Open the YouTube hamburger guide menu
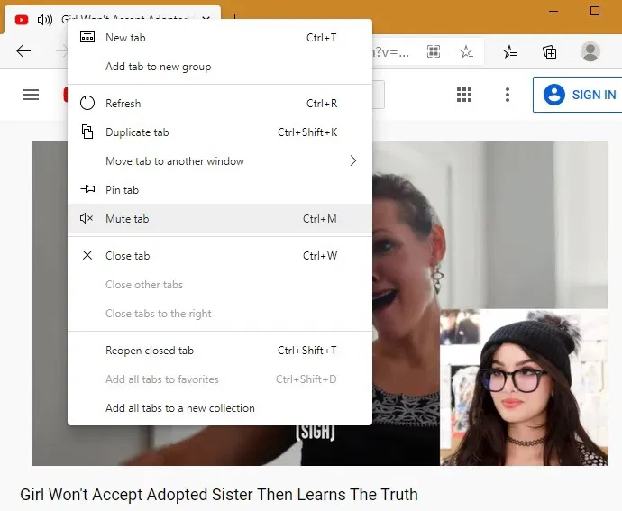Screen dimensions: 622x511 click(31, 95)
